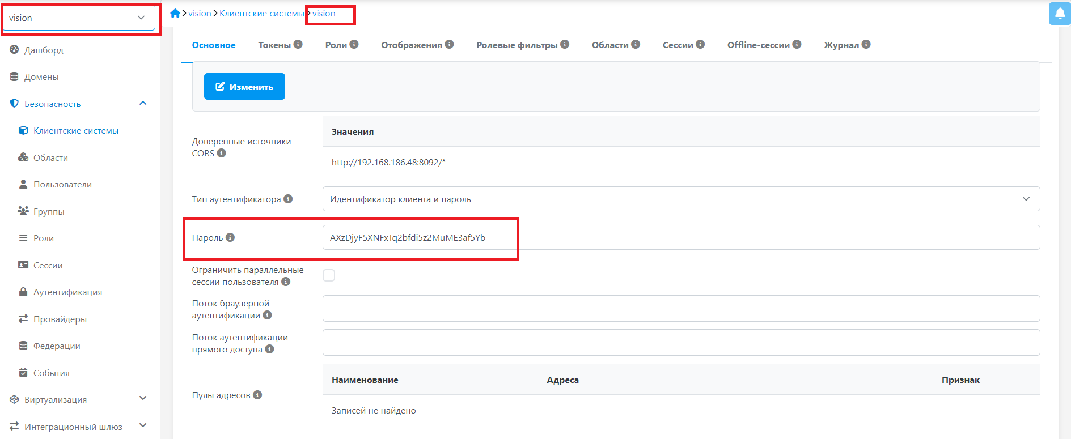Screen dimensions: 1071x439
Task: Switch to the Роли tab
Action: point(336,45)
